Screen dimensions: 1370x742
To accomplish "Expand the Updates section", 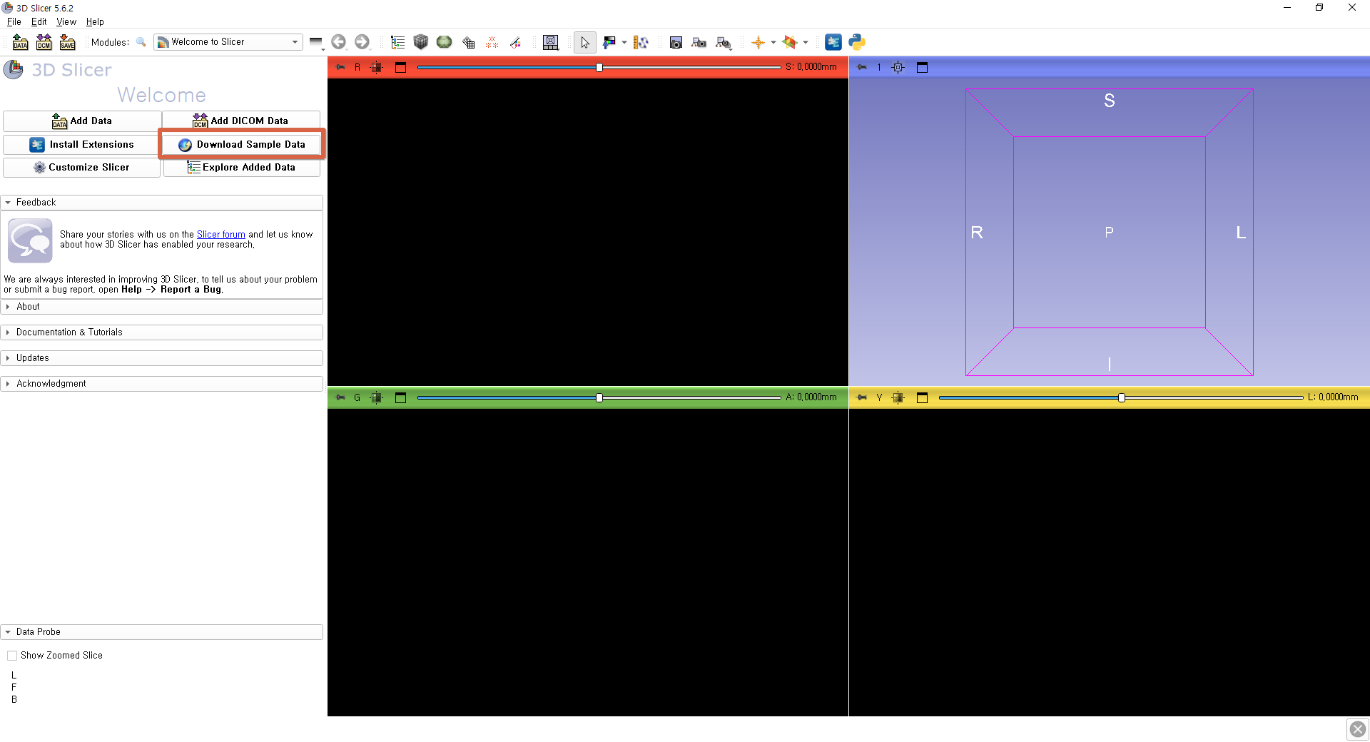I will 162,358.
